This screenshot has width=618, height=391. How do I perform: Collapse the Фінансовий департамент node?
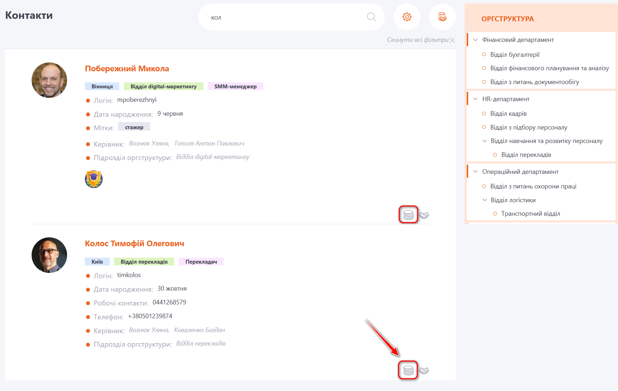(475, 40)
